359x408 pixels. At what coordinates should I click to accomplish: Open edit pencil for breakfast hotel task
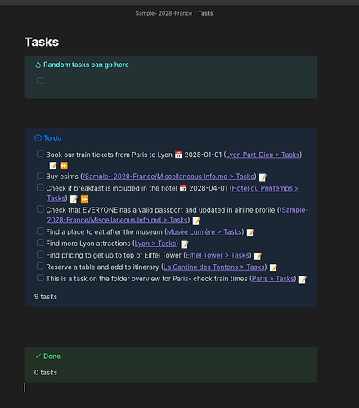click(74, 199)
